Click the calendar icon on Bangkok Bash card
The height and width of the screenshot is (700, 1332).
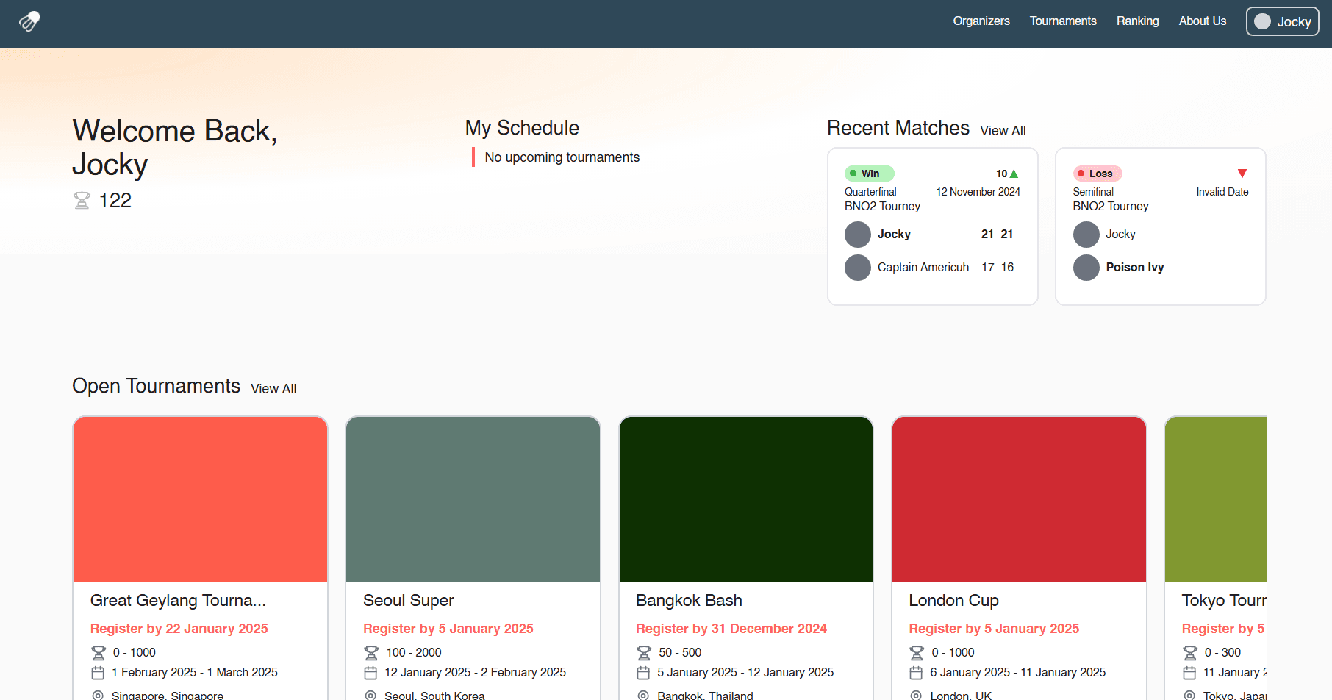[x=645, y=672]
